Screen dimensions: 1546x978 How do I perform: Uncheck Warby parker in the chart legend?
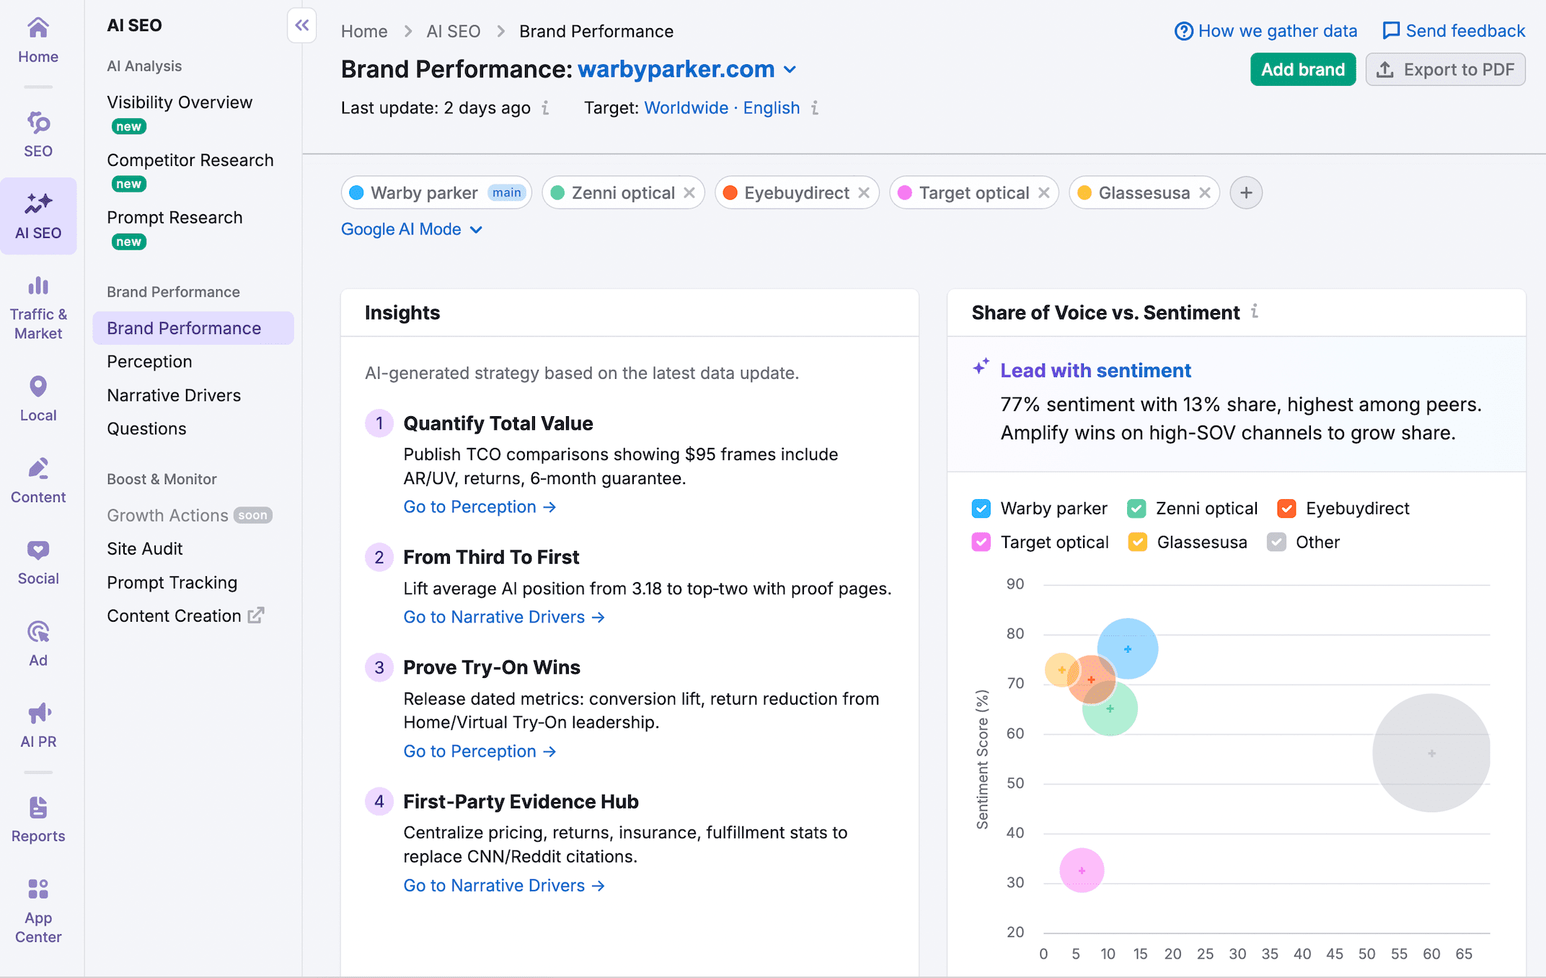981,508
